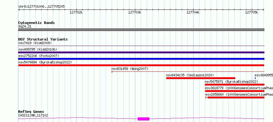273x122 pixels.
Task: Click the chr8:127701006..127705205 coordinates label
Action: (41, 7)
